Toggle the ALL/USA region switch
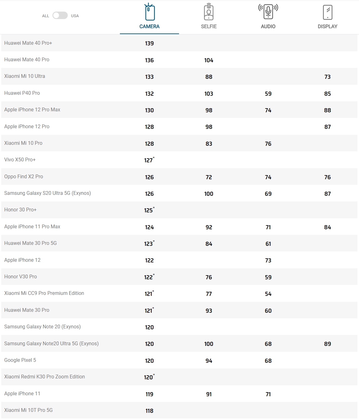Image resolution: width=359 pixels, height=420 pixels. 60,15
